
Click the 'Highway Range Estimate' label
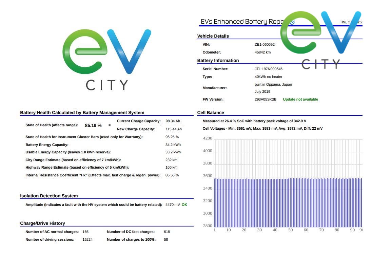tap(77, 168)
